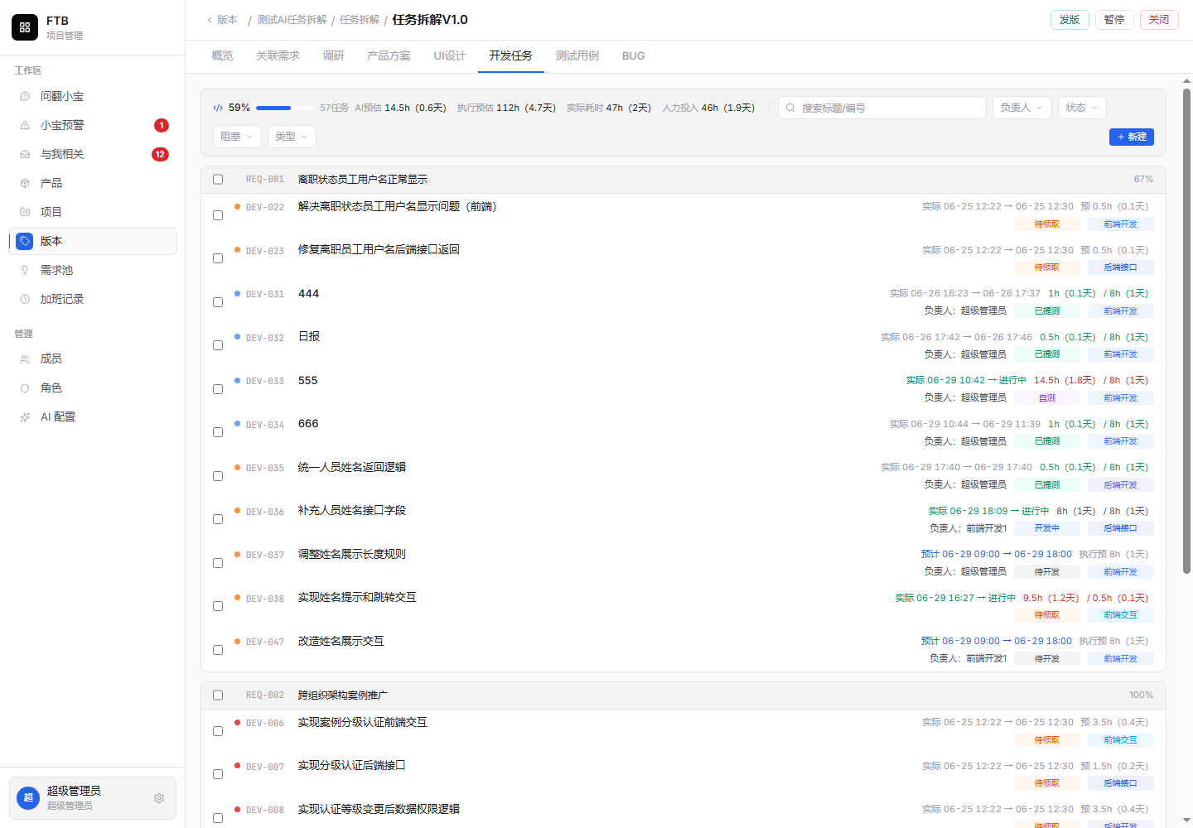This screenshot has height=828, width=1193.
Task: Switch to the 概览 tab
Action: coord(222,55)
